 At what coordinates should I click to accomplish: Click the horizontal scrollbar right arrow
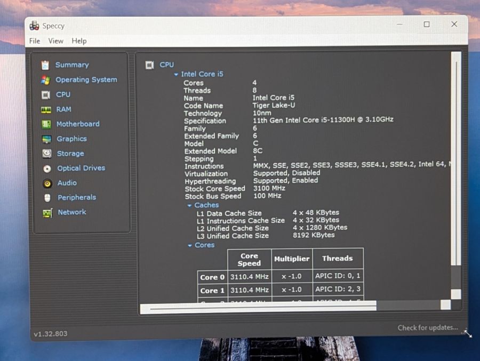point(445,305)
